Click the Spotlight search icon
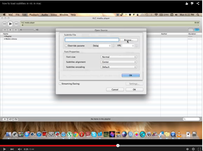 (x=198, y=15)
